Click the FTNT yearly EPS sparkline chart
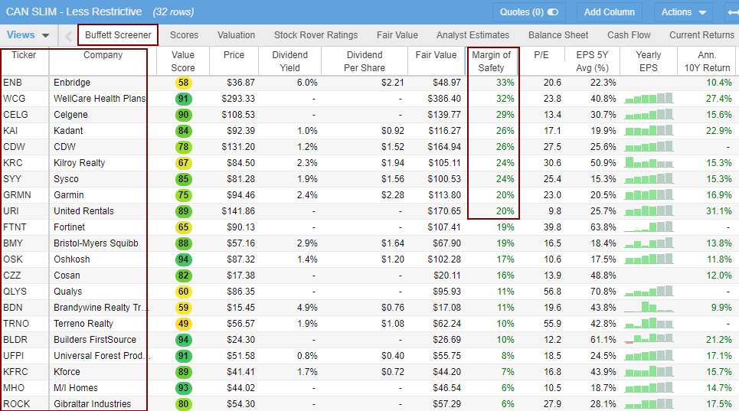This screenshot has height=411, width=739. point(649,227)
